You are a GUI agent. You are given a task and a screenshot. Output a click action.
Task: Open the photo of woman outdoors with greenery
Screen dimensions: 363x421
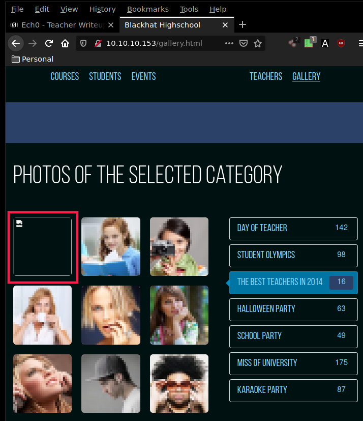179,315
